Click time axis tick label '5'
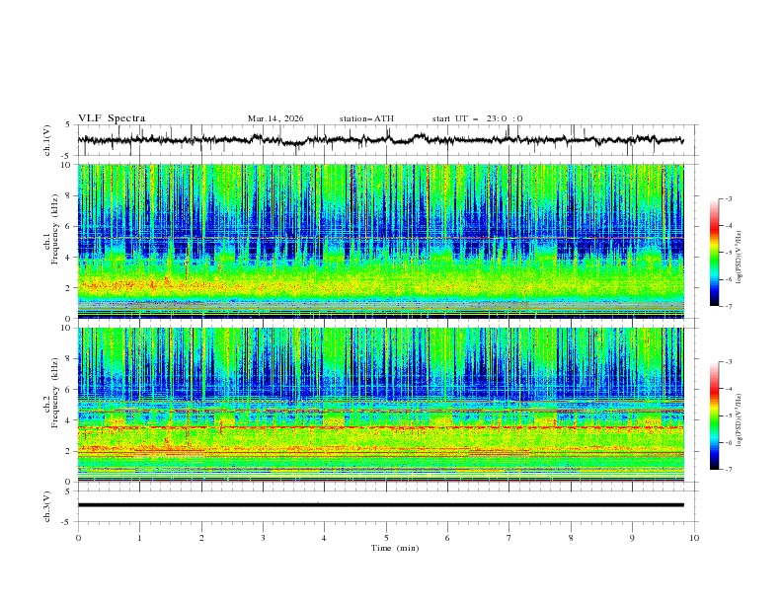This screenshot has width=782, height=604. pyautogui.click(x=386, y=538)
